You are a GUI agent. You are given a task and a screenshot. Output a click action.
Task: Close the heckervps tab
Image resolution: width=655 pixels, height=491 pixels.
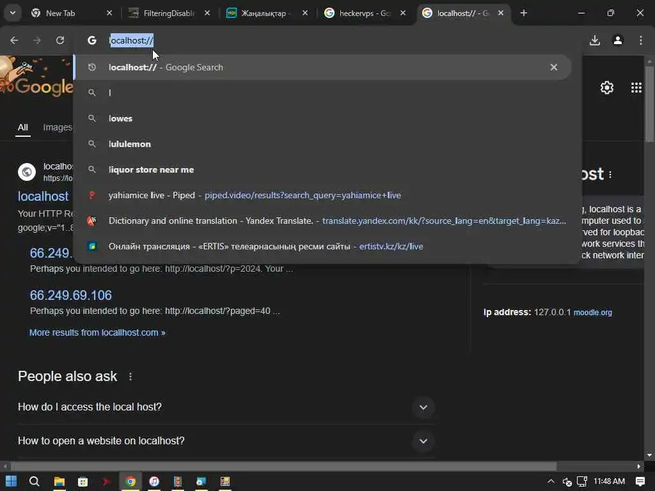point(403,13)
